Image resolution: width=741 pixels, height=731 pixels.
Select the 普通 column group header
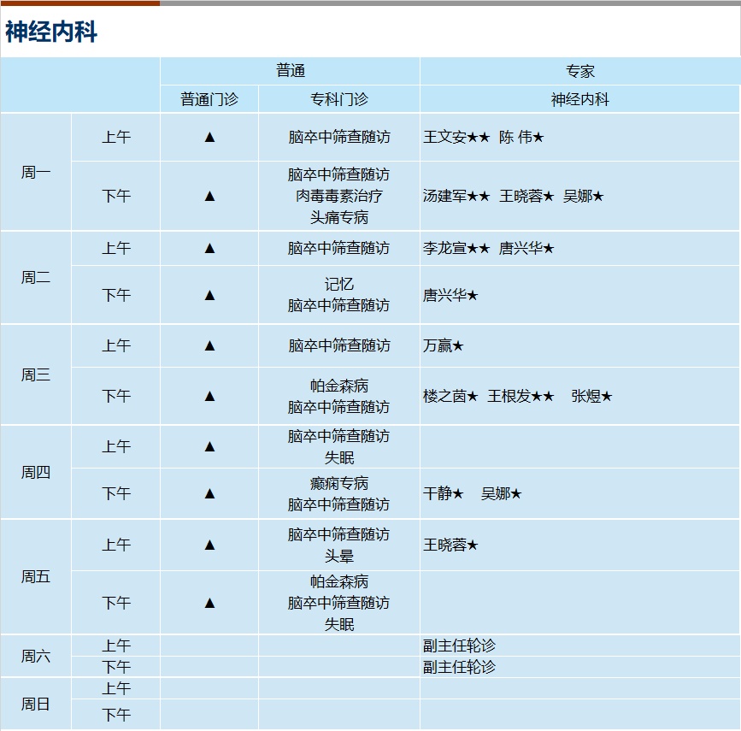tap(291, 71)
